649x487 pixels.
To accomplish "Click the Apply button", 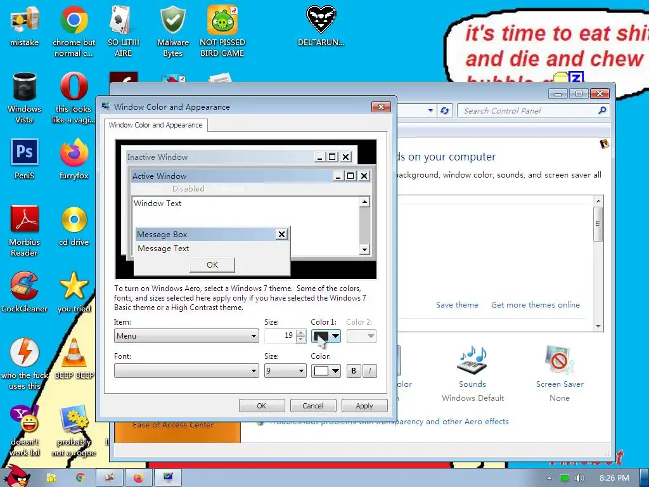I will pos(364,406).
